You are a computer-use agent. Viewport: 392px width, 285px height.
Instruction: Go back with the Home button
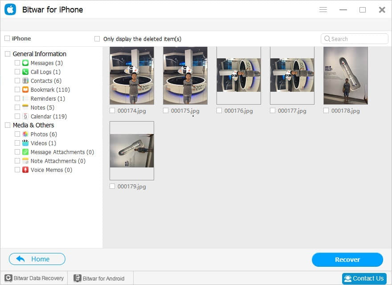[x=37, y=259]
